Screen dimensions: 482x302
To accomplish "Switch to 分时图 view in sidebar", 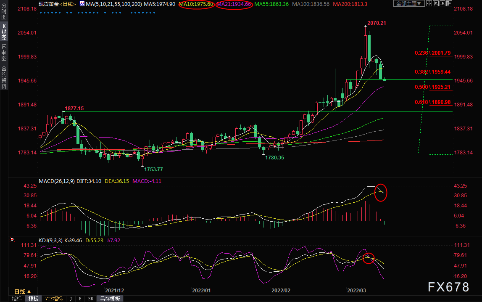I will 4,11.
